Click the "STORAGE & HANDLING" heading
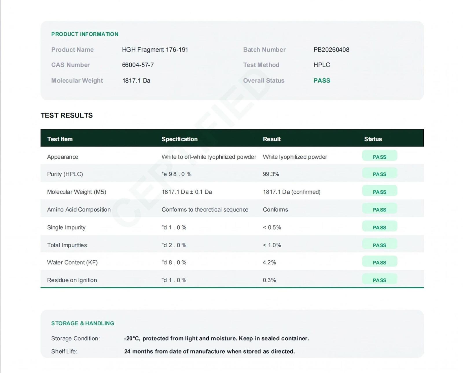The width and height of the screenshot is (463, 373). click(82, 323)
